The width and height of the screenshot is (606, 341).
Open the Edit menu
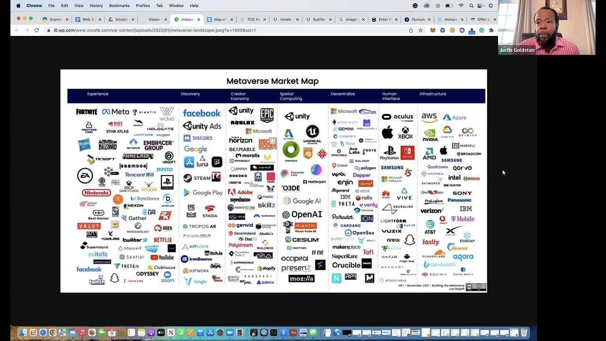(64, 6)
